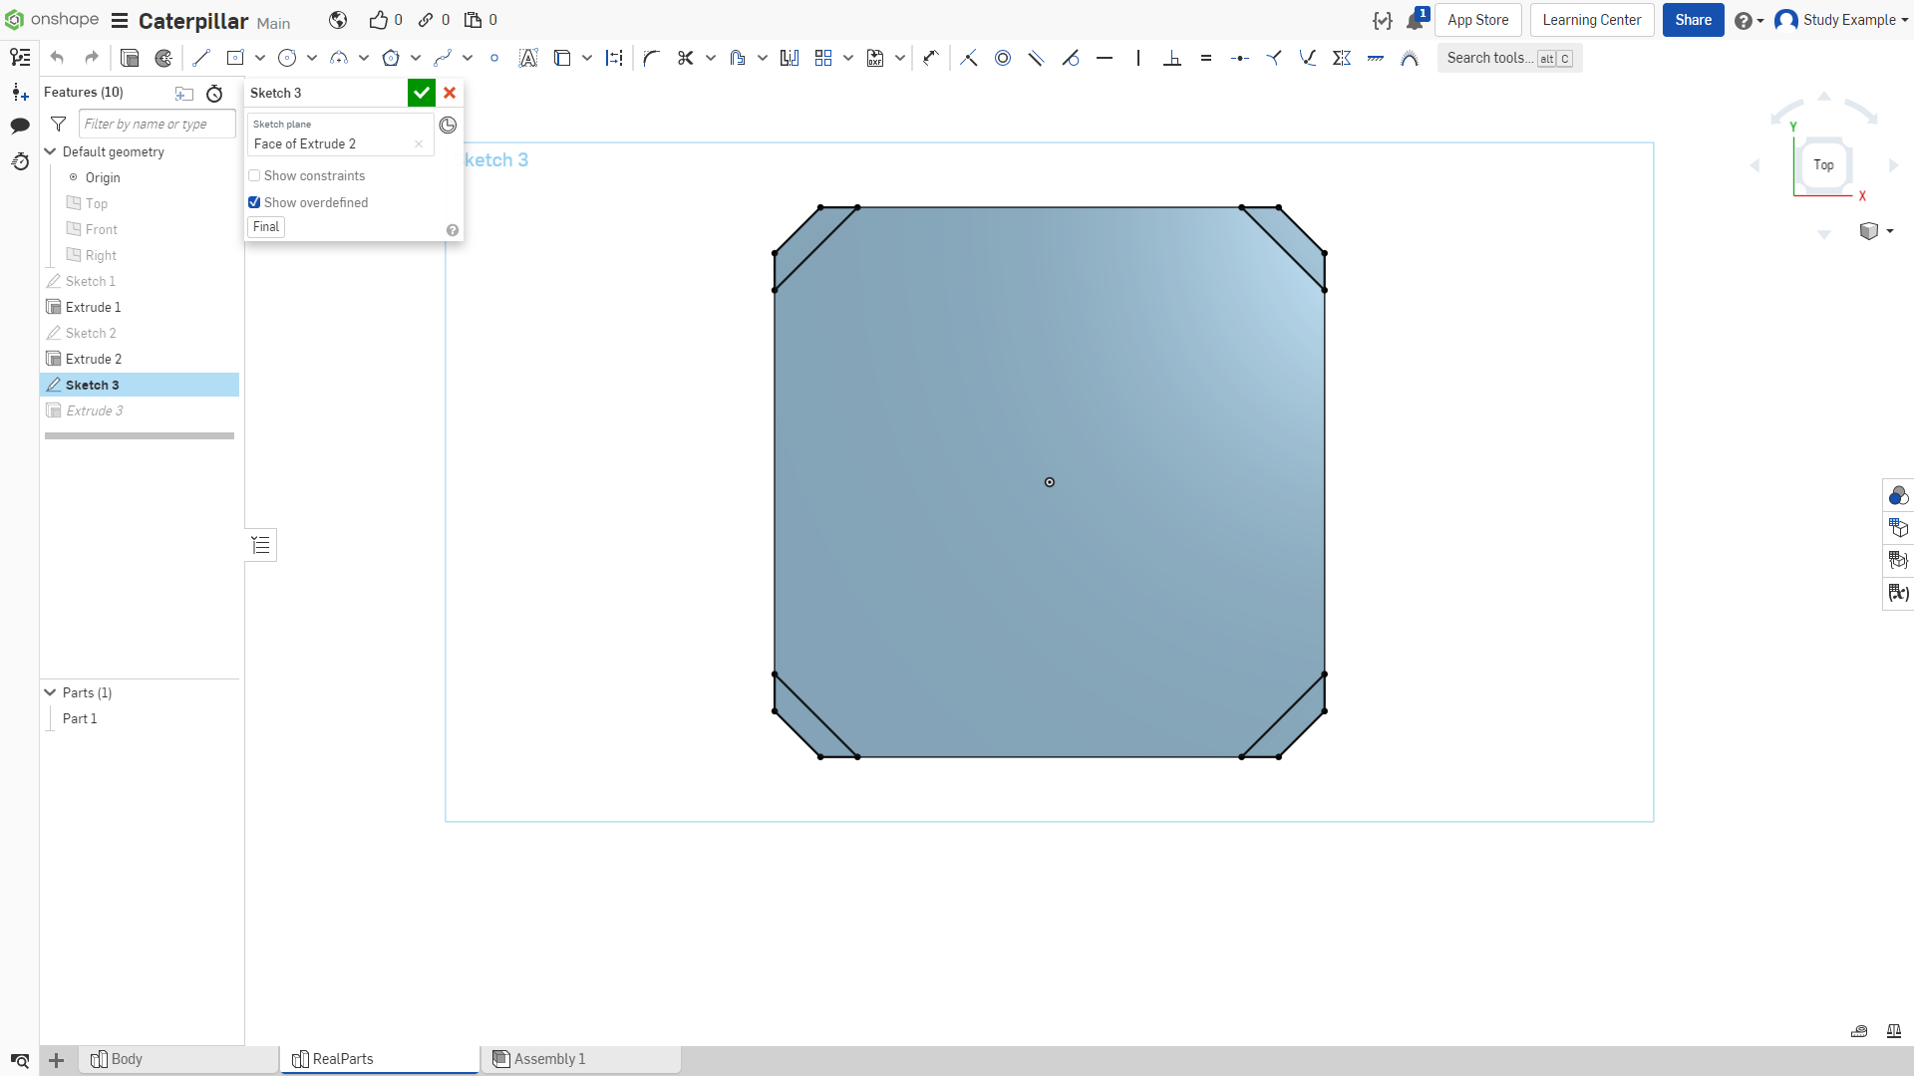Accept Sketch 3 with green checkmark

[x=422, y=93]
